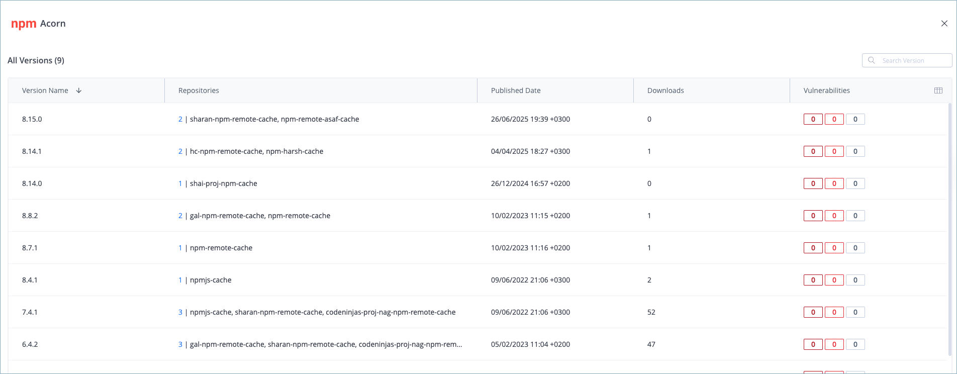957x374 pixels.
Task: Click second red vulnerability badge for 8.15.0
Action: pyautogui.click(x=834, y=119)
